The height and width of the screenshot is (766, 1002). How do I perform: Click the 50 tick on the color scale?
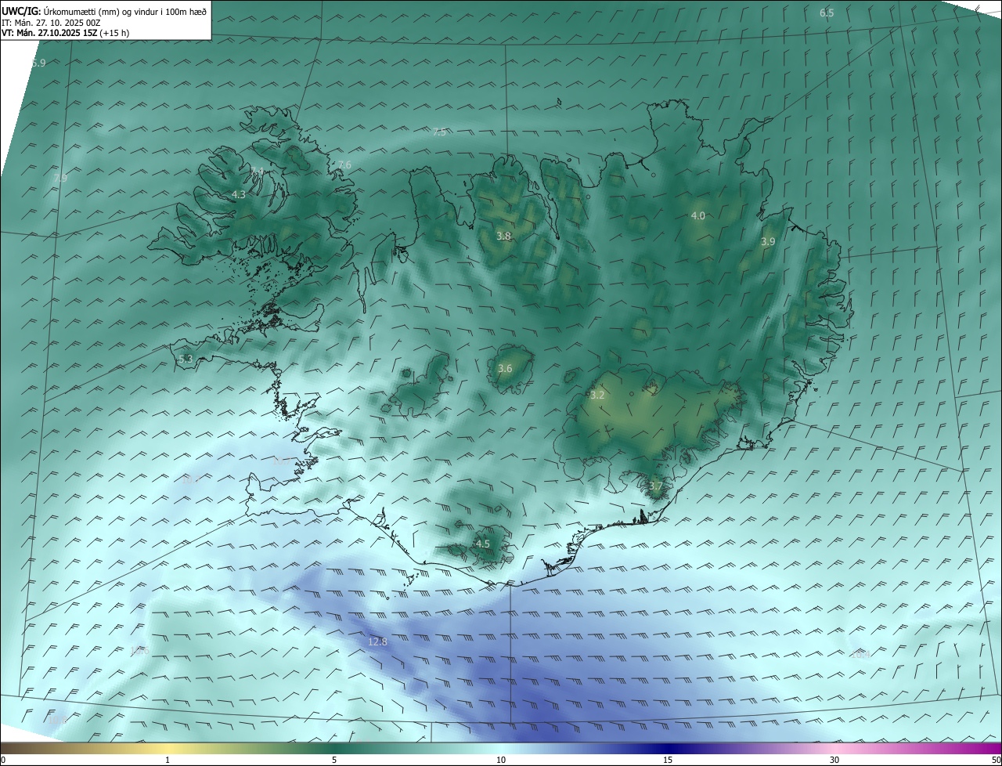(x=996, y=760)
